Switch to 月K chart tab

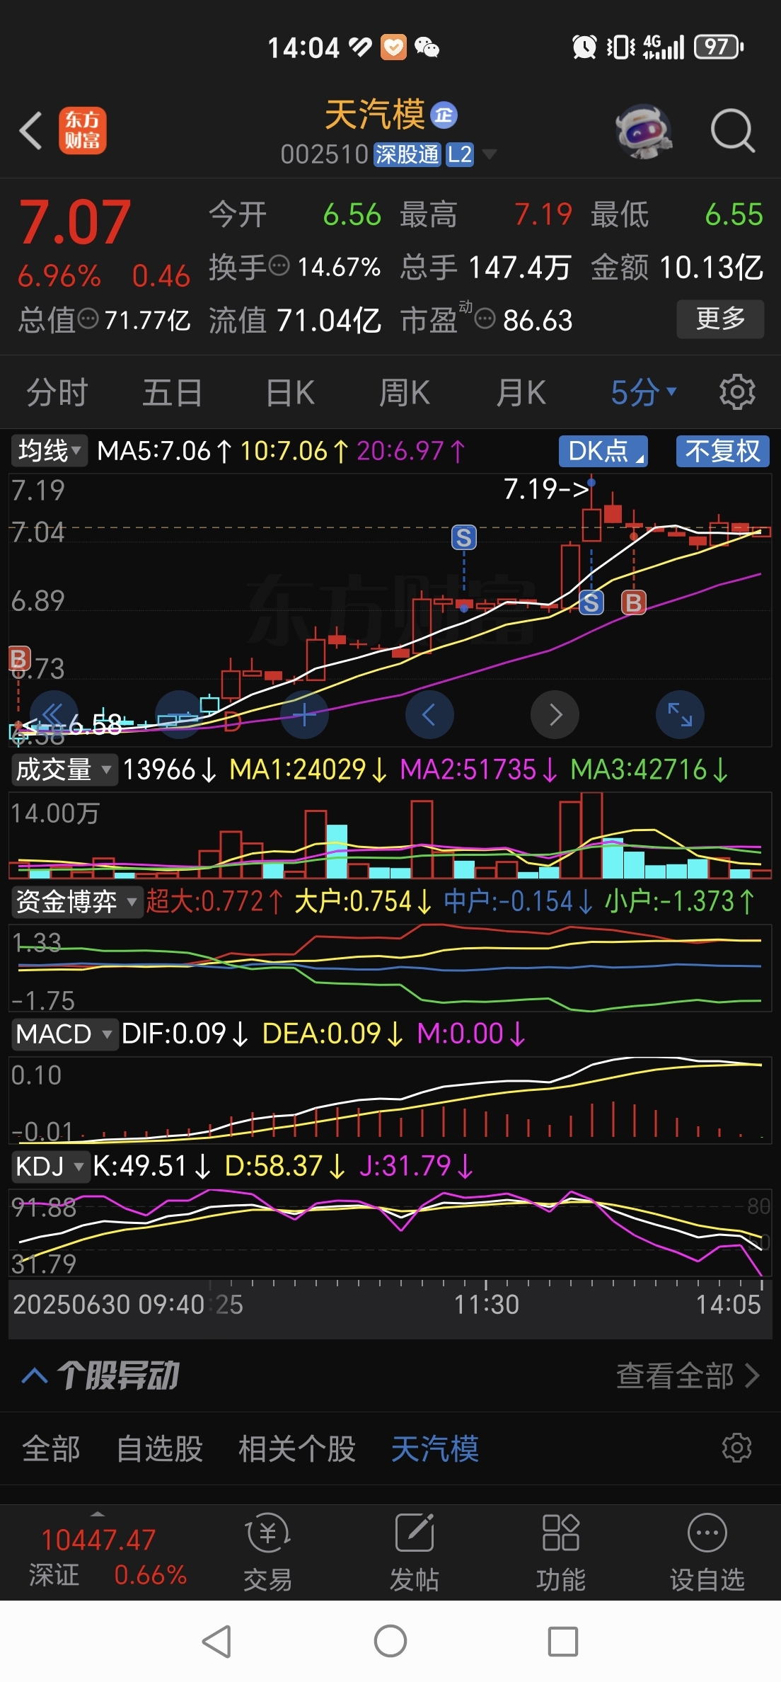click(521, 392)
